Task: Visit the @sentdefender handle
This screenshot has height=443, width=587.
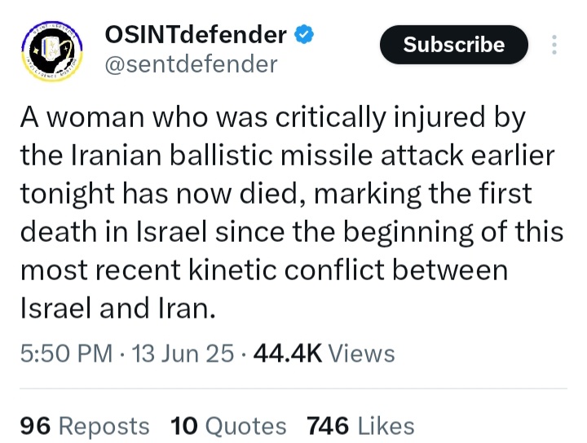Action: click(192, 64)
